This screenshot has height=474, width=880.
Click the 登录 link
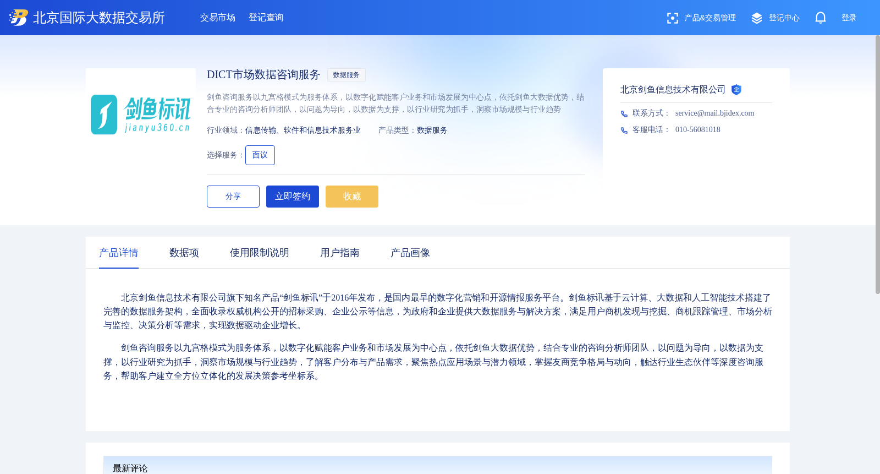pyautogui.click(x=849, y=18)
